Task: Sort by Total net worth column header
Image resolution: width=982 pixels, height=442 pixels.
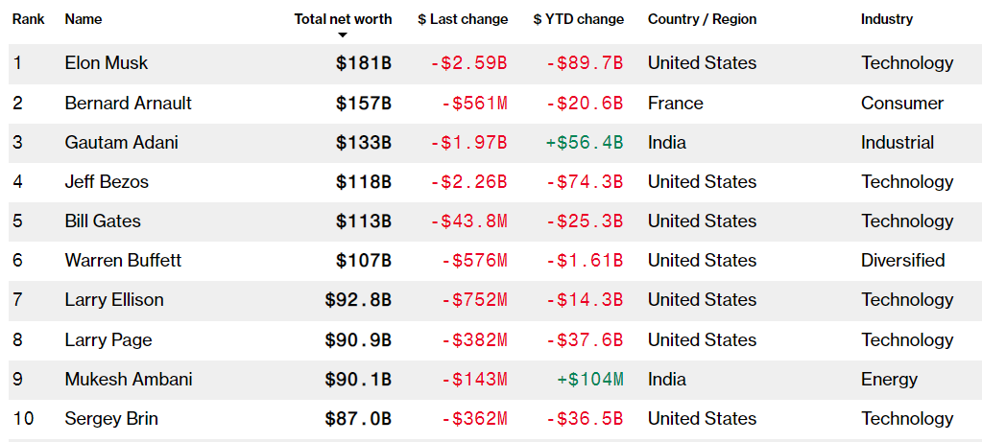Action: tap(343, 19)
